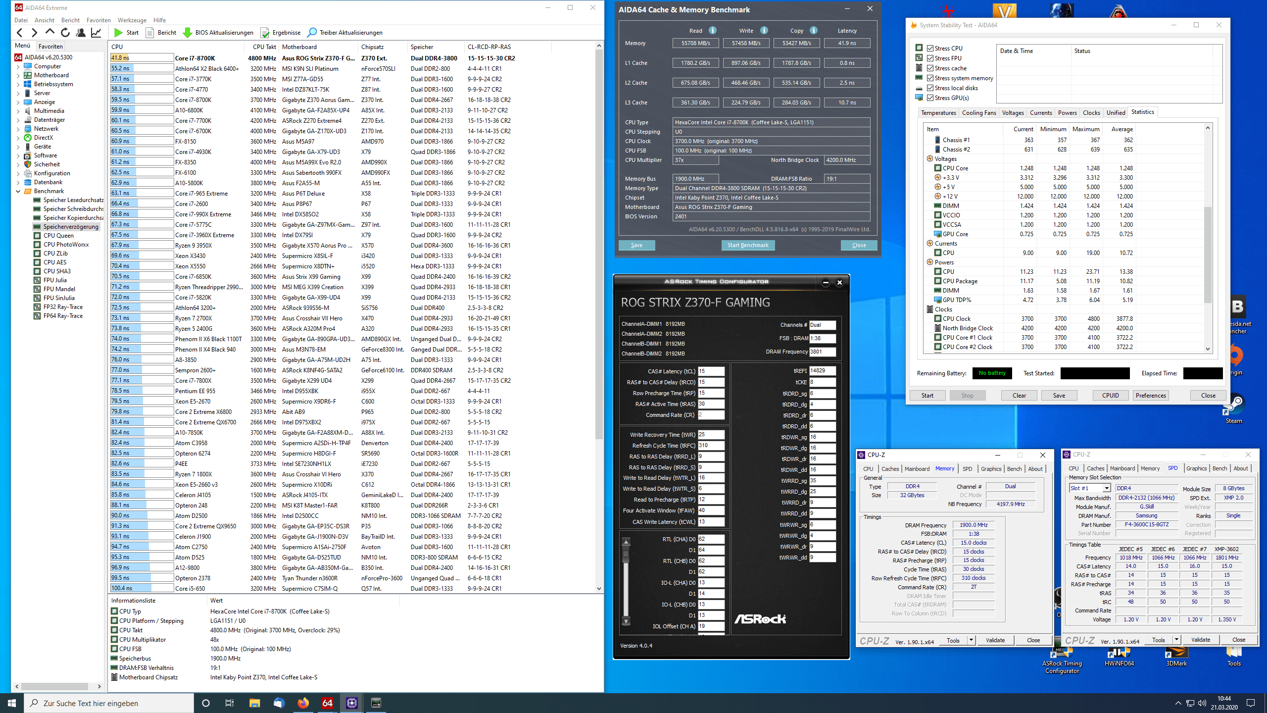
Task: Open the Werkzeuge menu
Action: [x=132, y=20]
